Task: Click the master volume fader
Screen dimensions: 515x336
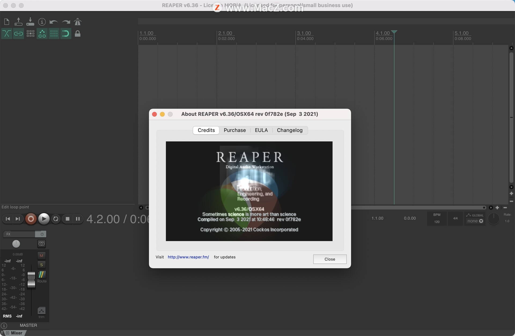Action: pos(31,280)
